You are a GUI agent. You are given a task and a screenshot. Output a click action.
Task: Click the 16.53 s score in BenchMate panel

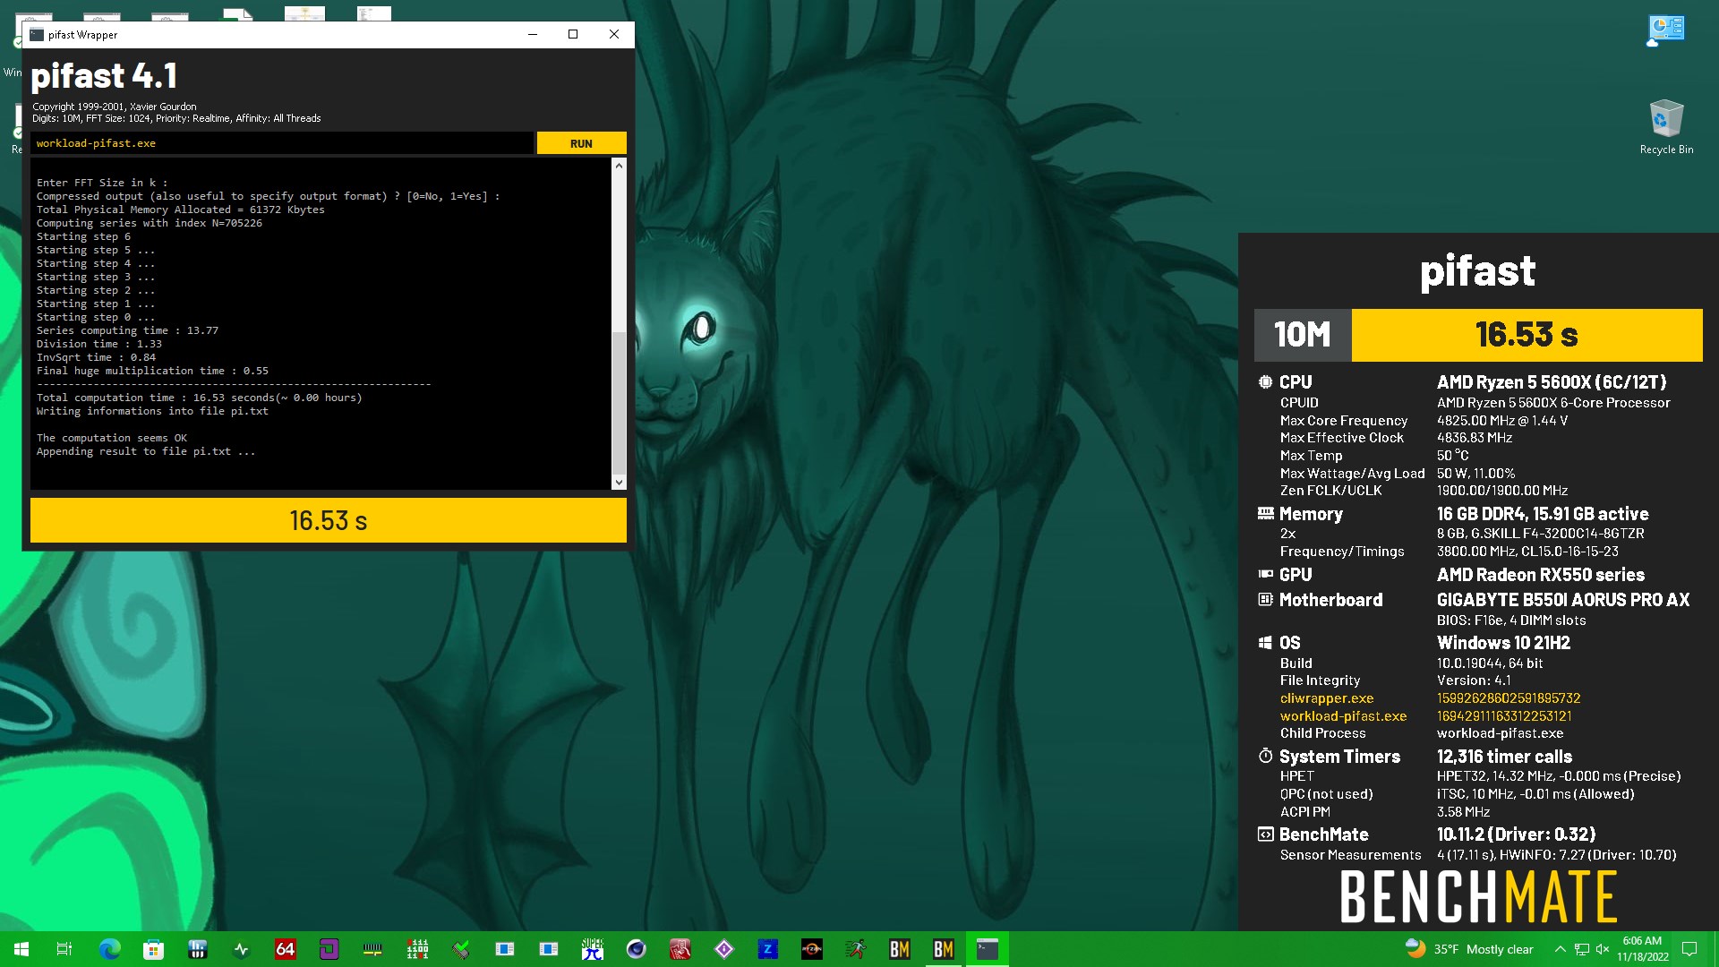pyautogui.click(x=1527, y=335)
